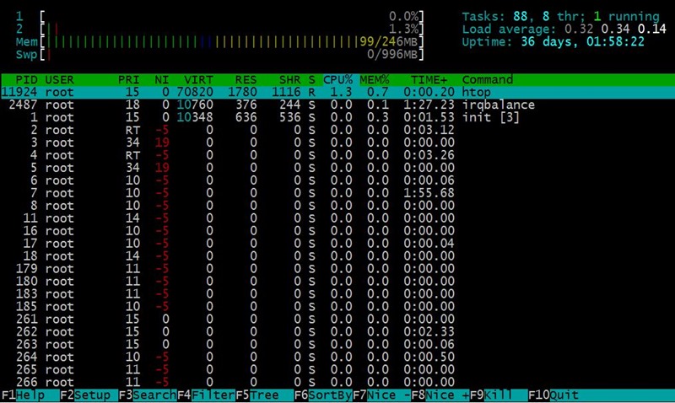Click the CPU 2 usage meter

tap(220, 29)
